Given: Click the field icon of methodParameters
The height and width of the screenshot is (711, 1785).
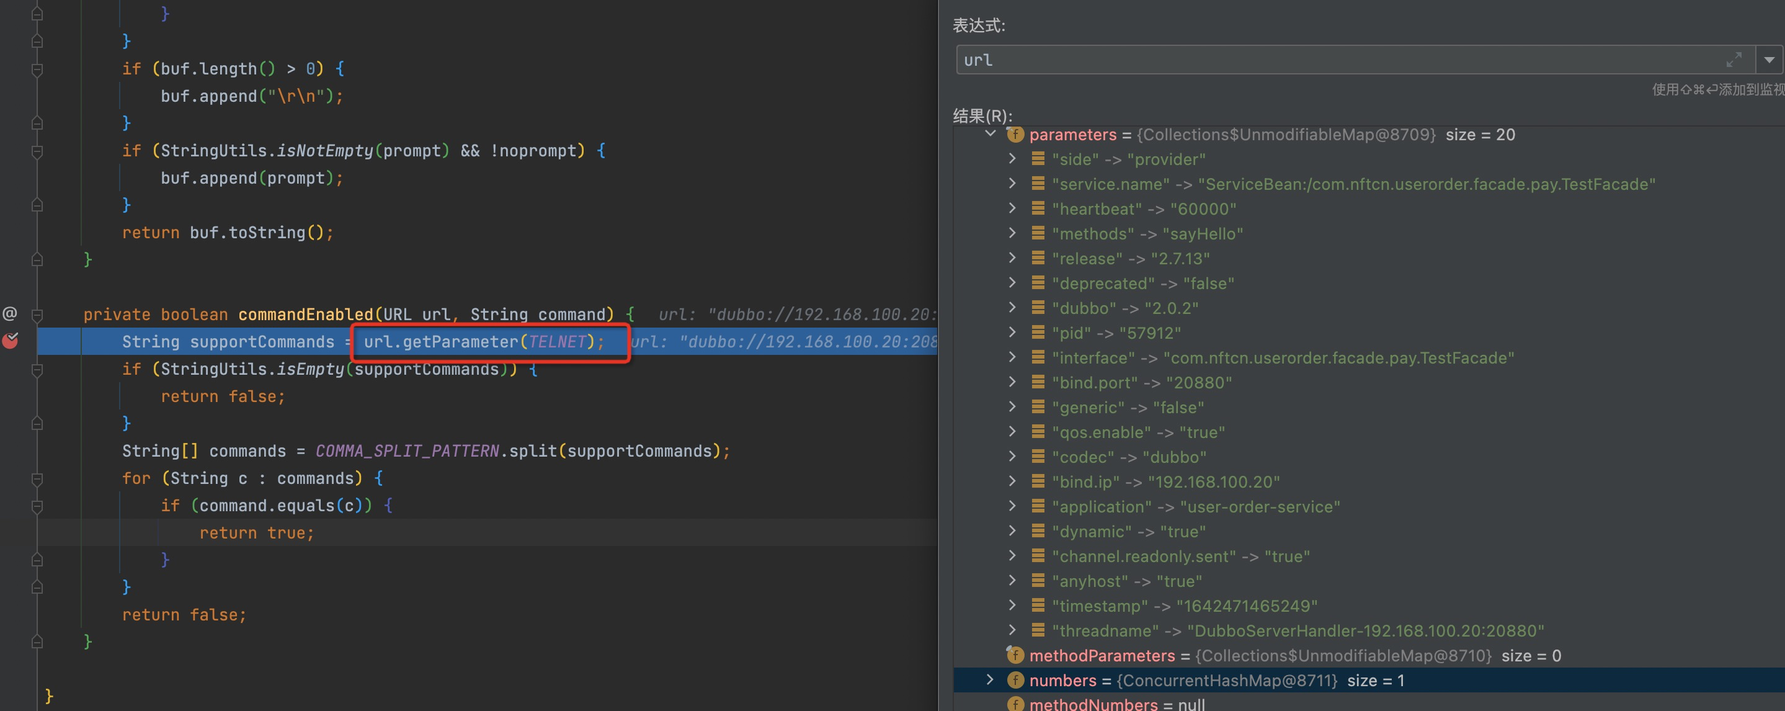Looking at the screenshot, I should 1015,655.
